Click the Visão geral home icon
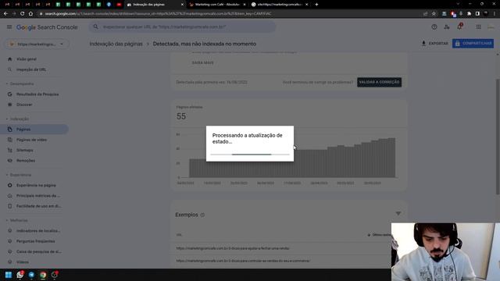The width and height of the screenshot is (500, 281). click(x=10, y=59)
